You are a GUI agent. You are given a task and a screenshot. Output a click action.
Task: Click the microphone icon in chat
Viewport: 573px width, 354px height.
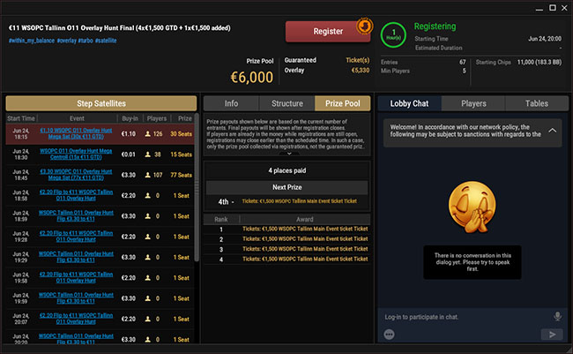click(557, 316)
